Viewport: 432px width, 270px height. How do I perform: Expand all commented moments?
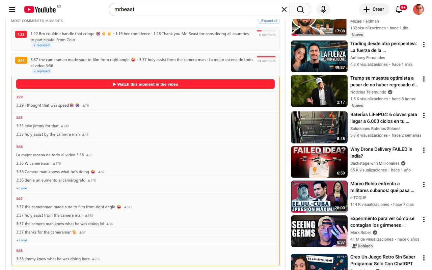pyautogui.click(x=269, y=21)
